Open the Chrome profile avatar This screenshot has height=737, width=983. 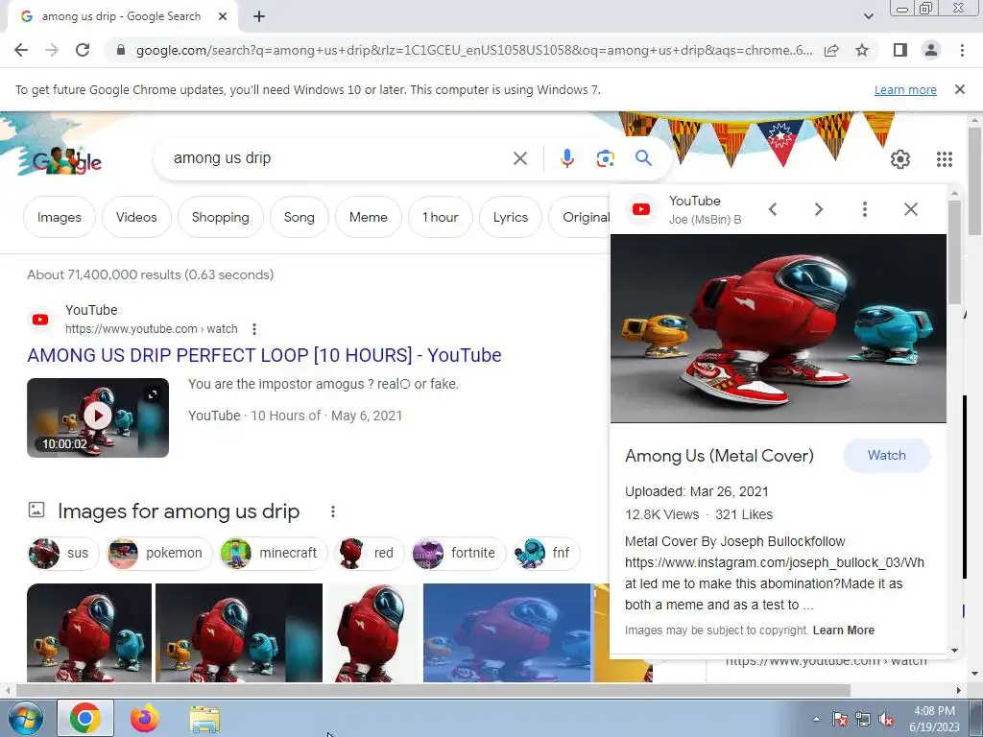(x=931, y=50)
